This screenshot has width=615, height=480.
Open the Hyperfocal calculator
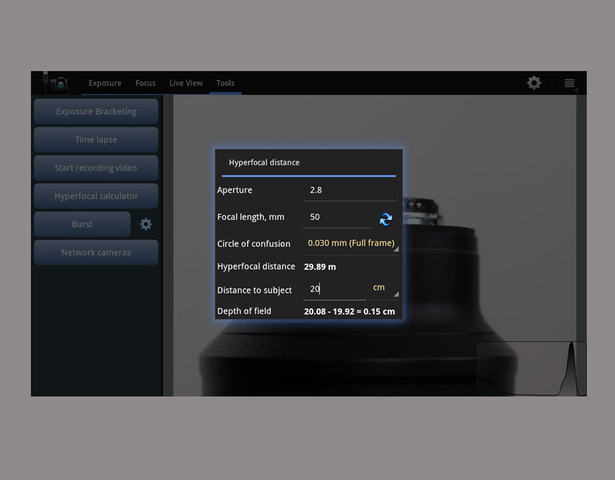pos(96,196)
